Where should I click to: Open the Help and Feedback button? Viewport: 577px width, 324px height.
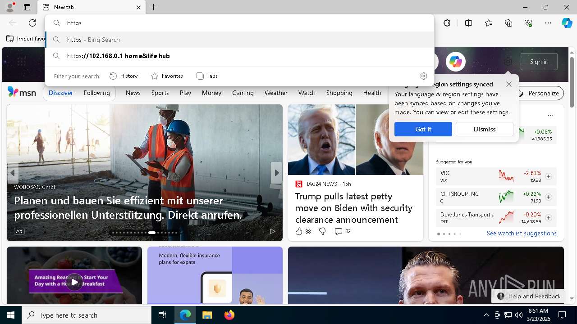click(x=529, y=296)
